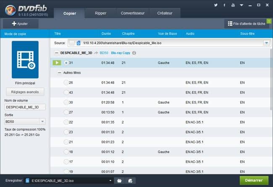Switch to the Convertisseur tab
Image resolution: width=273 pixels, height=187 pixels.
[133, 13]
